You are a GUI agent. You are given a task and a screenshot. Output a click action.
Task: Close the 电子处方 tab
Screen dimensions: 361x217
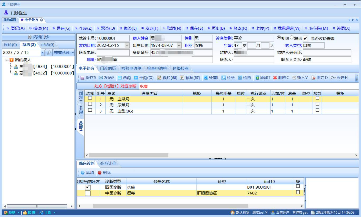coord(41,20)
